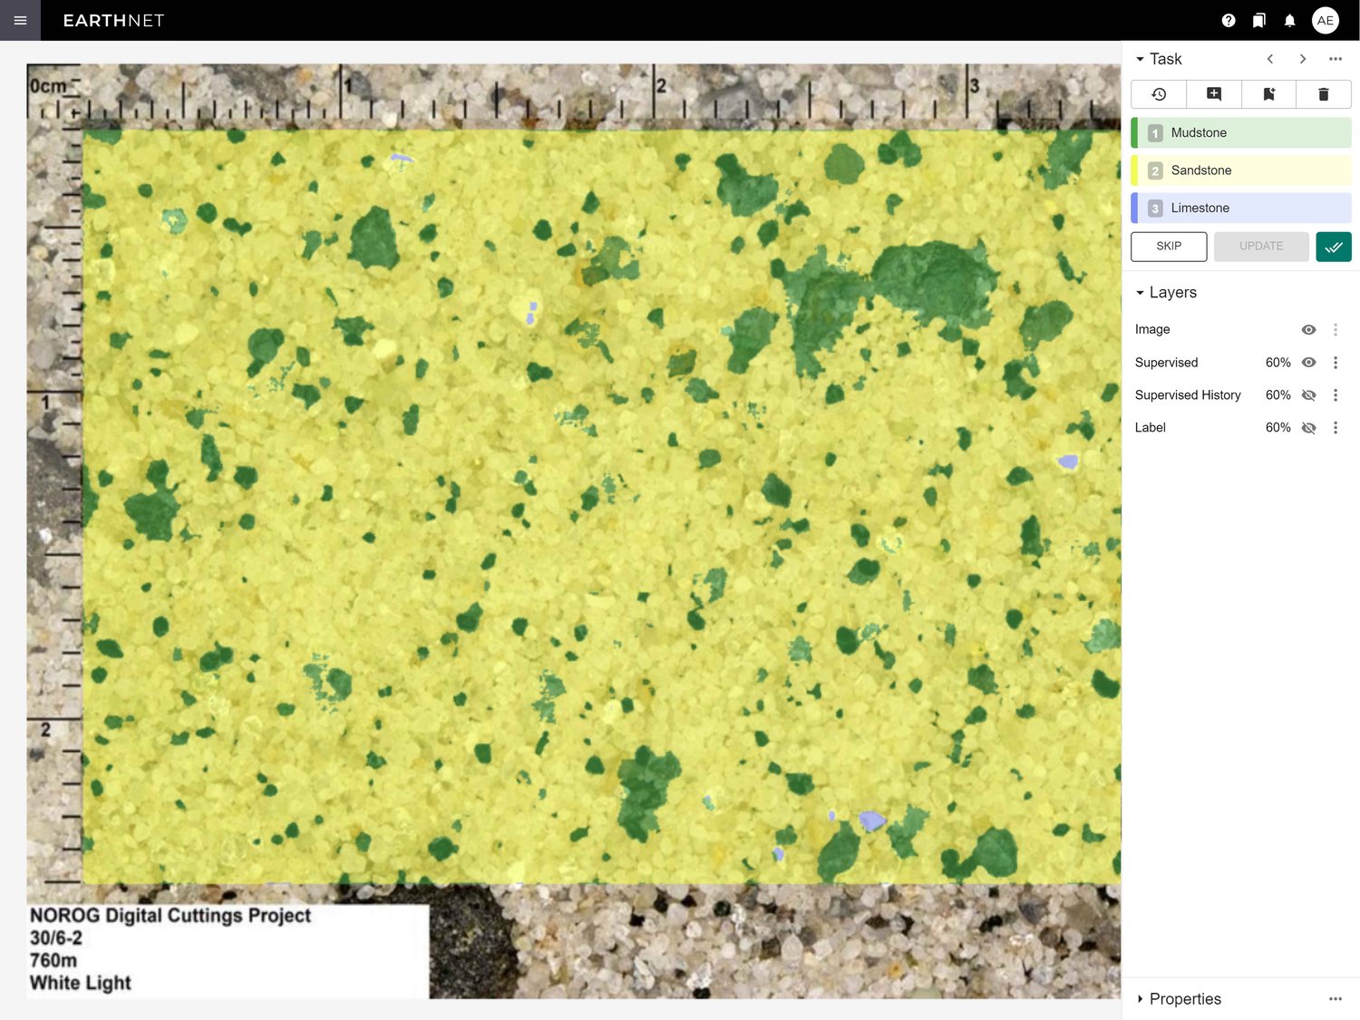
Task: Collapse the Layers section
Action: pyautogui.click(x=1141, y=293)
